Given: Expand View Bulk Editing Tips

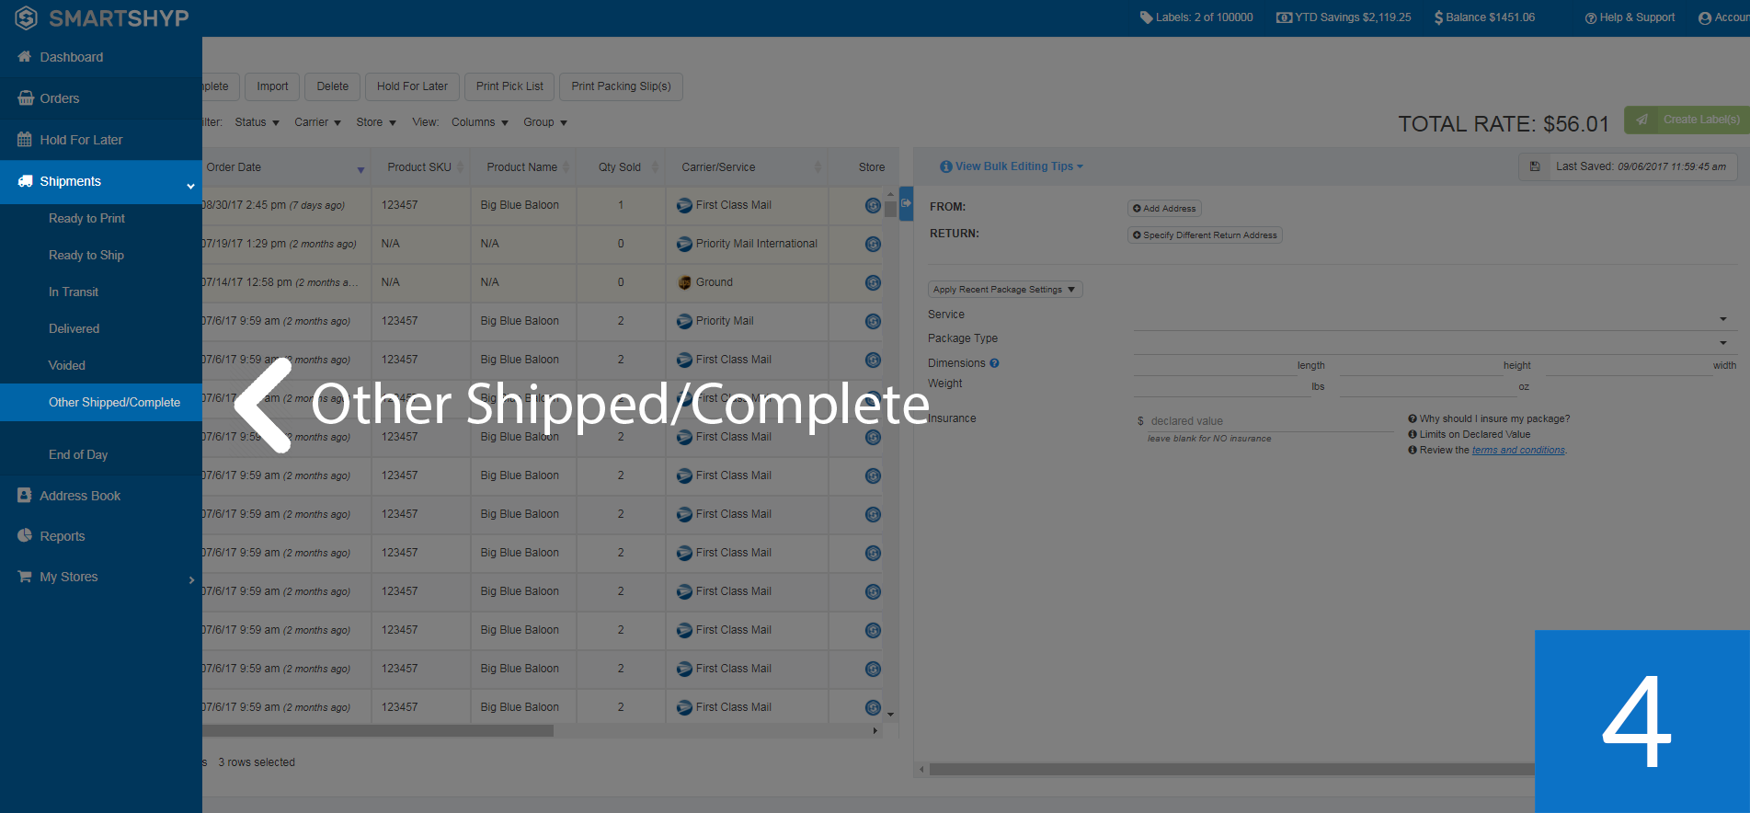Looking at the screenshot, I should [1019, 166].
